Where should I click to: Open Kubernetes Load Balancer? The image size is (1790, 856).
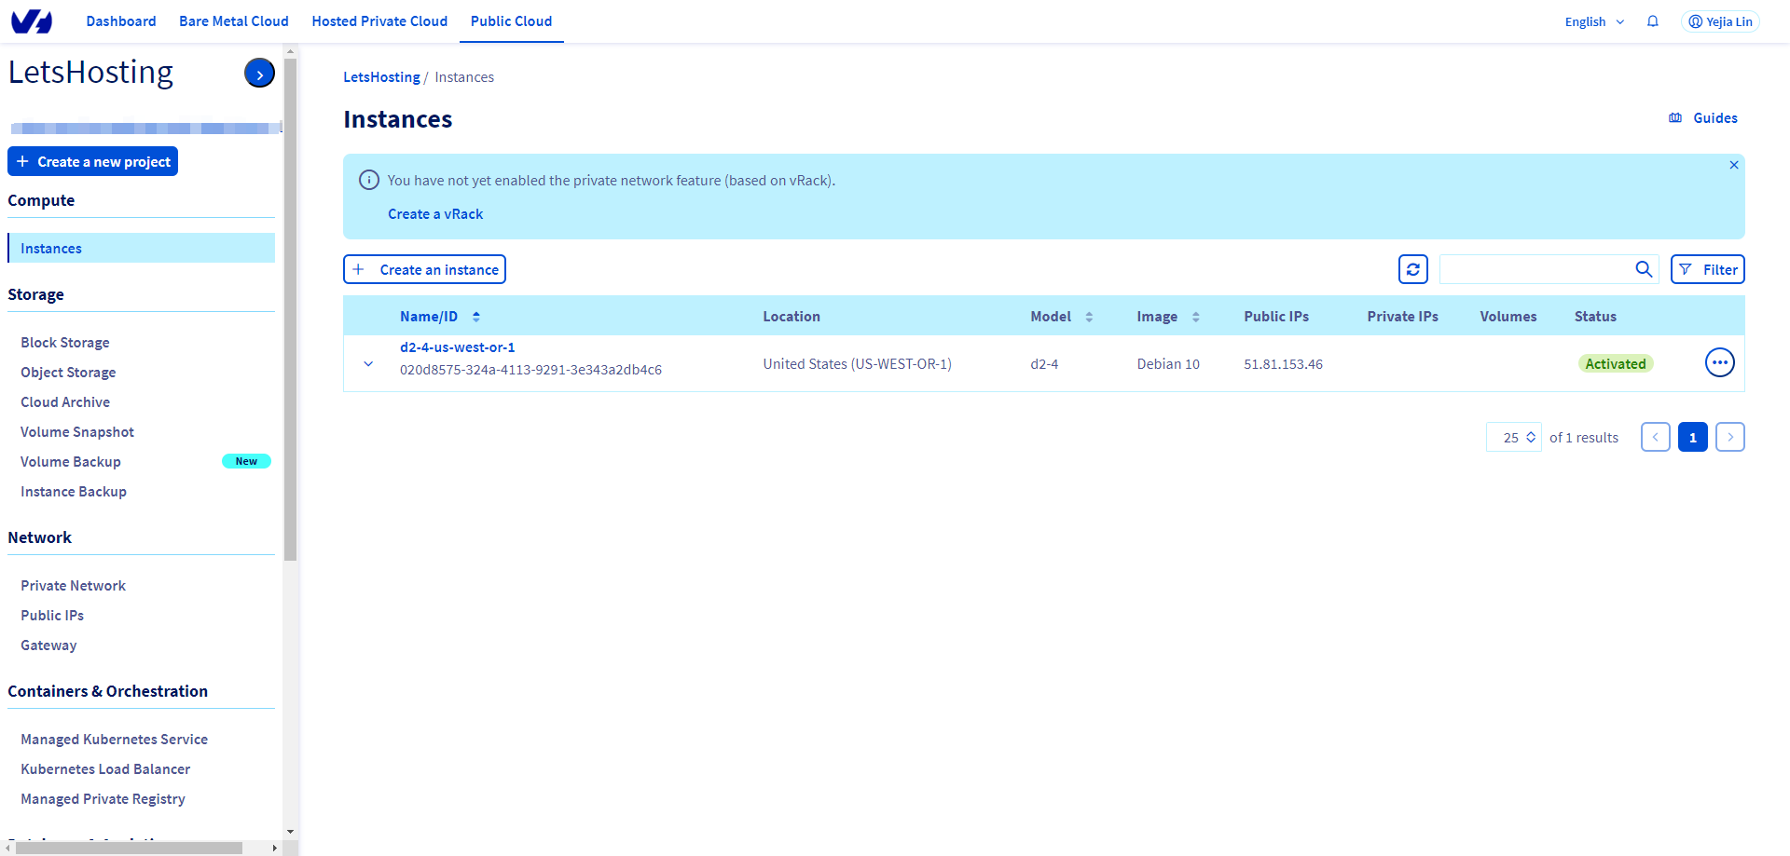[x=105, y=769]
